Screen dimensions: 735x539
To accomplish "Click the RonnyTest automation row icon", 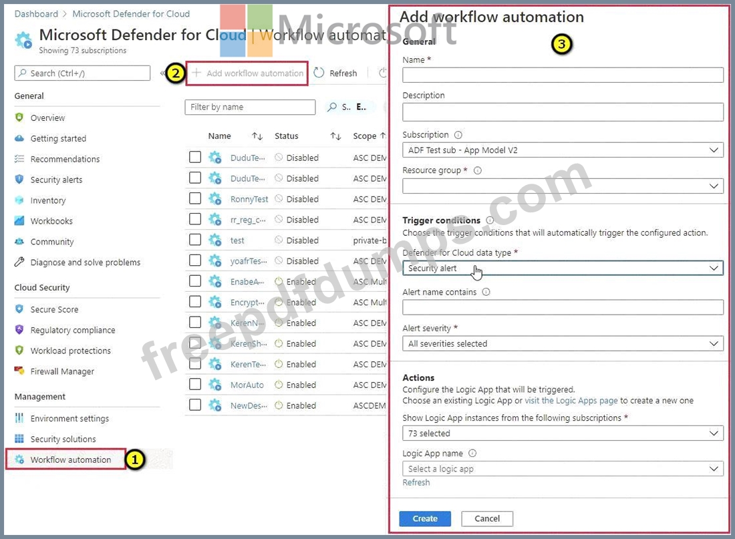I will pyautogui.click(x=214, y=199).
